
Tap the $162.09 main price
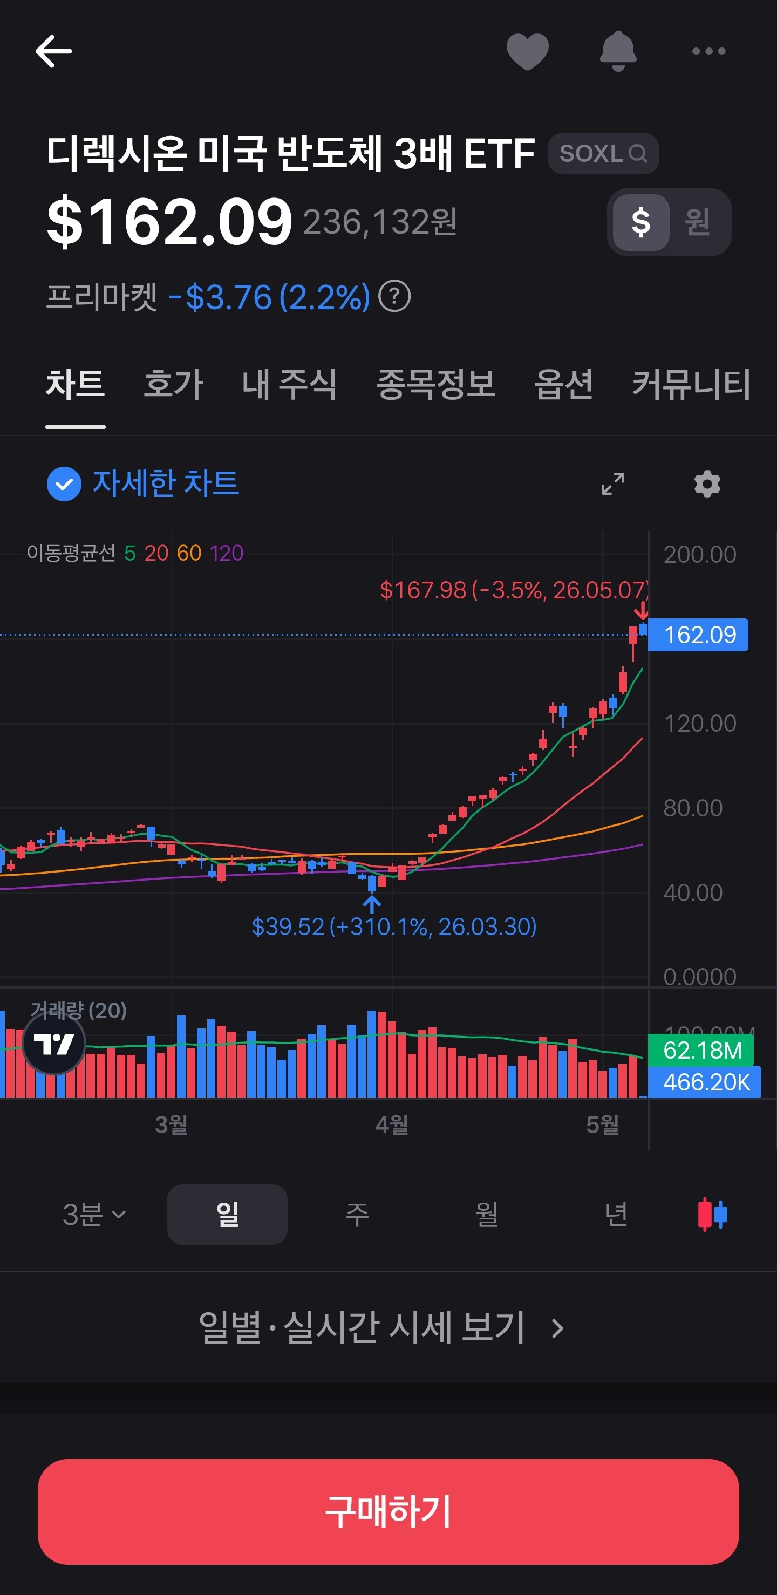[169, 221]
